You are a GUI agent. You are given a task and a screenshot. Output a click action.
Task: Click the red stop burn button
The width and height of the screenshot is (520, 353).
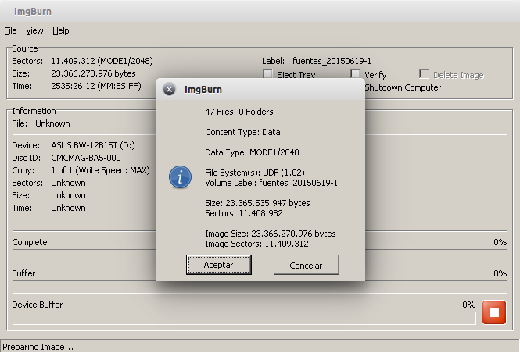tap(493, 312)
